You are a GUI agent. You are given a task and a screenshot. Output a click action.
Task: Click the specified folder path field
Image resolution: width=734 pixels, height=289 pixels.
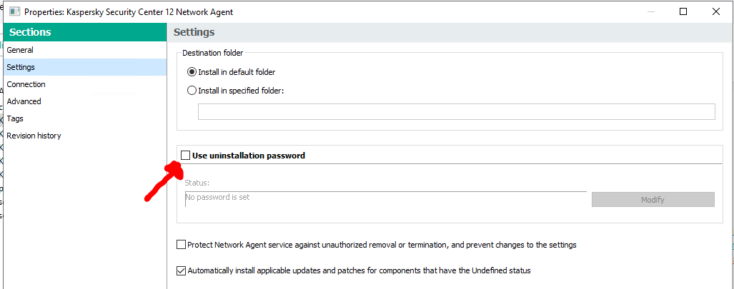tap(456, 111)
